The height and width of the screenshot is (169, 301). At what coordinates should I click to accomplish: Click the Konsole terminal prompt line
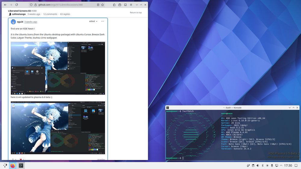pyautogui.click(x=175, y=158)
